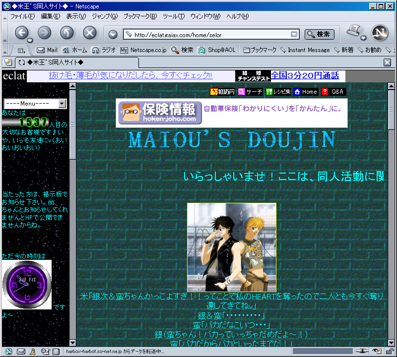Click the Q&A question mark link
Screen dimensions: 397x357
[333, 92]
